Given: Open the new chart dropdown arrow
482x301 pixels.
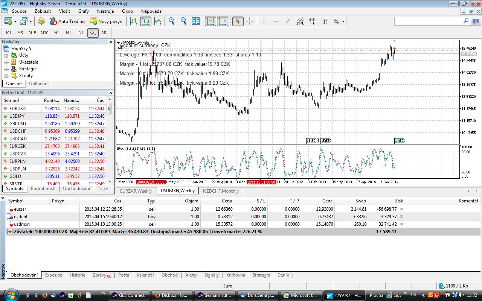Looking at the screenshot, I should [15, 21].
